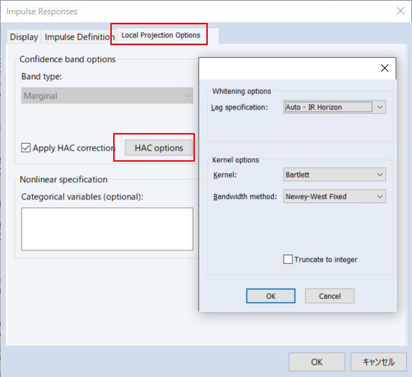Cancel the HAC options popup
The image size is (412, 377).
(330, 296)
